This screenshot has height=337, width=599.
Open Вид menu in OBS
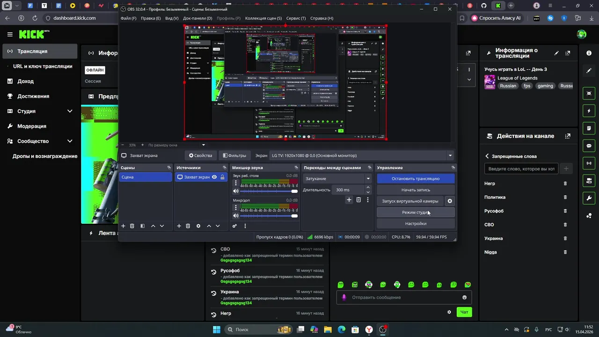click(x=172, y=18)
